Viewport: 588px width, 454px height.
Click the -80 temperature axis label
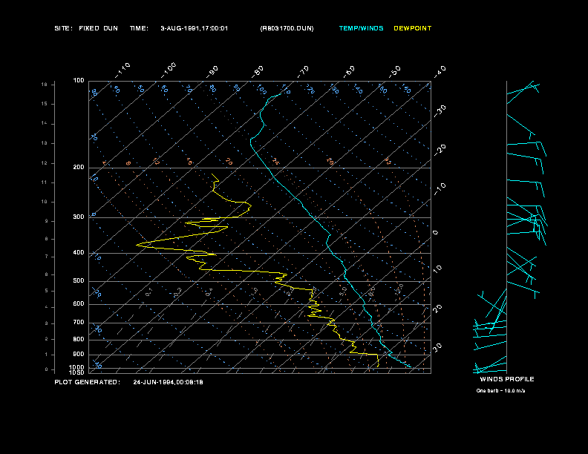click(x=258, y=72)
